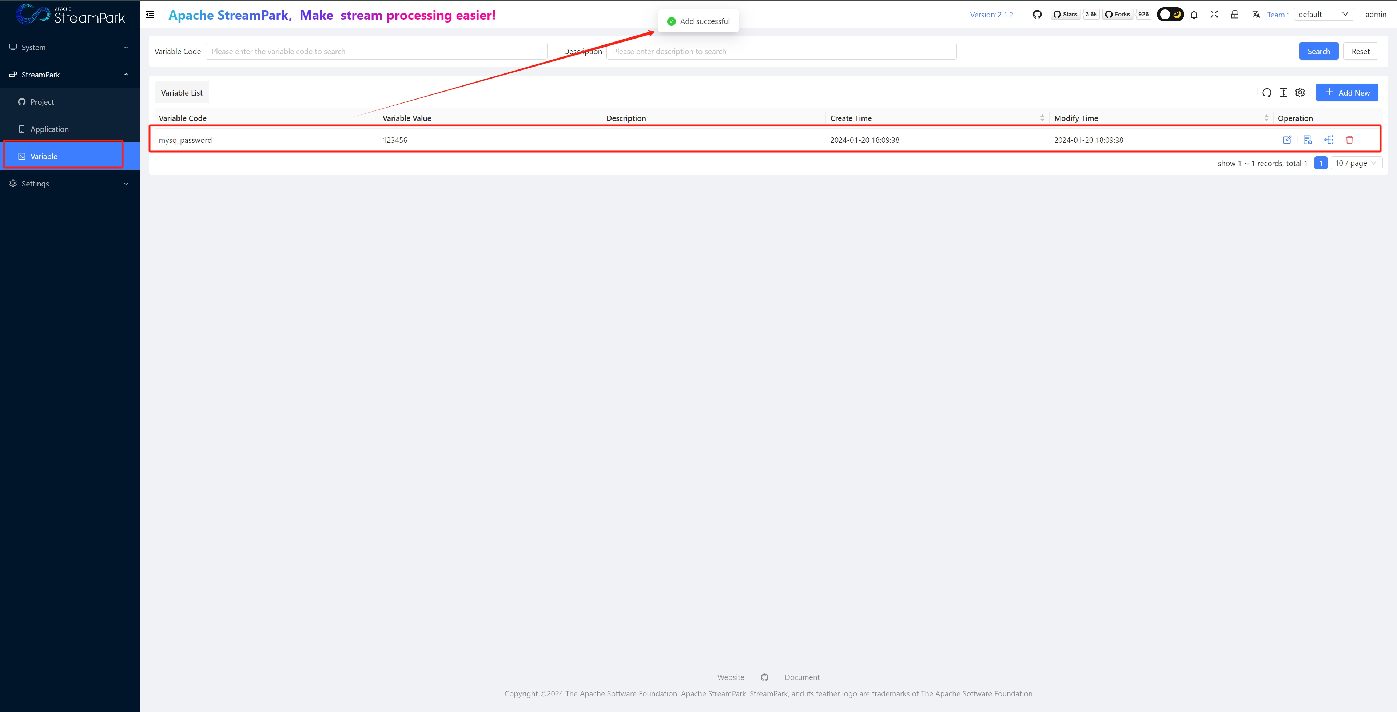Open notifications bell icon
The height and width of the screenshot is (712, 1397).
1194,15
